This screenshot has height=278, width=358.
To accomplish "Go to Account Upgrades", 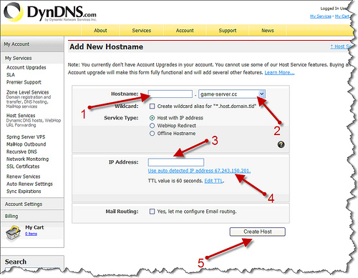I will click(26, 67).
